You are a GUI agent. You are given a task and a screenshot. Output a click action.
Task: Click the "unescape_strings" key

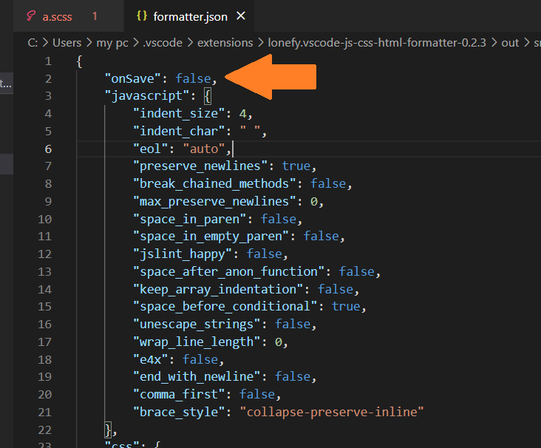tap(197, 325)
